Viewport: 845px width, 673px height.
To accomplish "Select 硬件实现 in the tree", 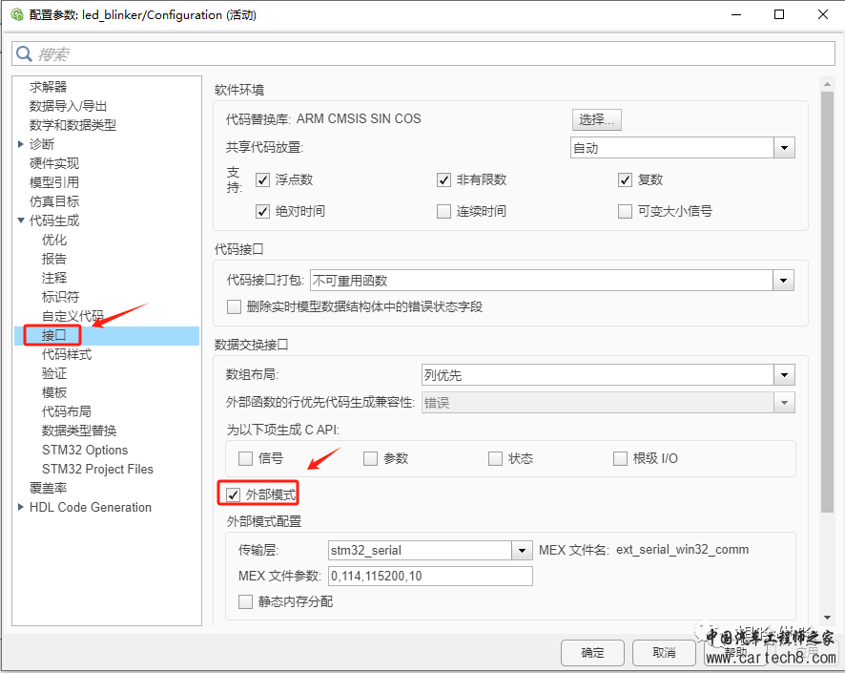I will pyautogui.click(x=54, y=163).
